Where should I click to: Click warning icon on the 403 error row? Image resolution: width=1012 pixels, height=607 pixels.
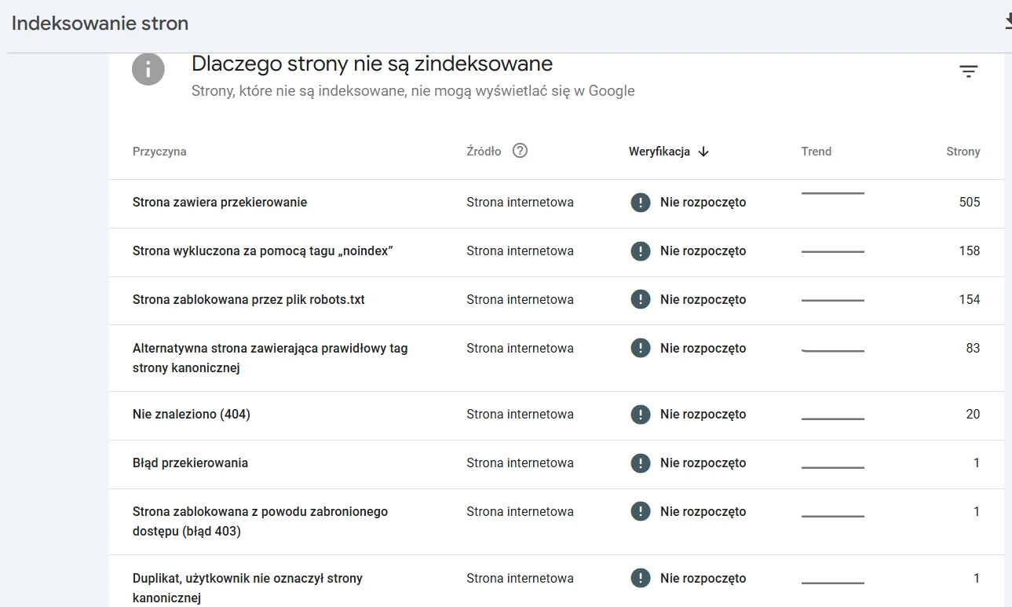[641, 511]
